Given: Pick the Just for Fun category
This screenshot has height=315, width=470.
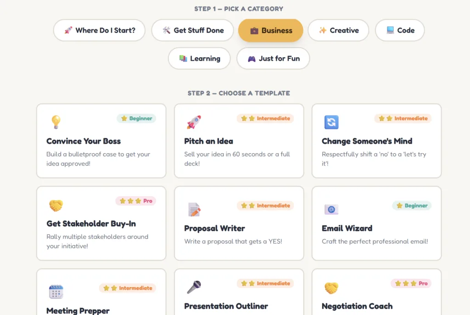Looking at the screenshot, I should point(273,58).
